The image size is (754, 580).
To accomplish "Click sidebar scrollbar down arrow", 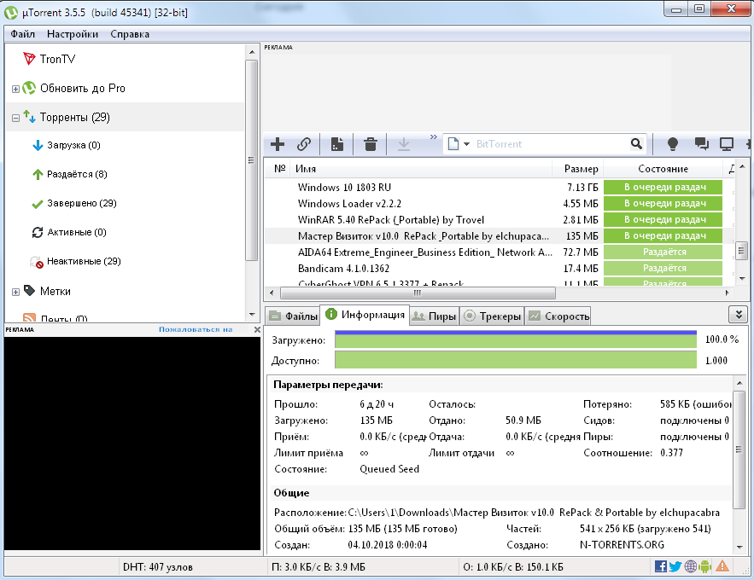I will click(252, 315).
